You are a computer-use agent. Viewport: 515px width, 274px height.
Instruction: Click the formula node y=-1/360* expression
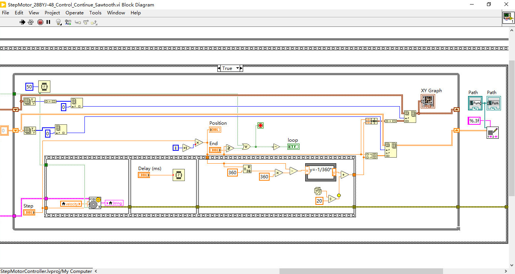[x=320, y=170]
